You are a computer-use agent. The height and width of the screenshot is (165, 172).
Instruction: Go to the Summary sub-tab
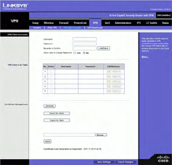(x=37, y=28)
